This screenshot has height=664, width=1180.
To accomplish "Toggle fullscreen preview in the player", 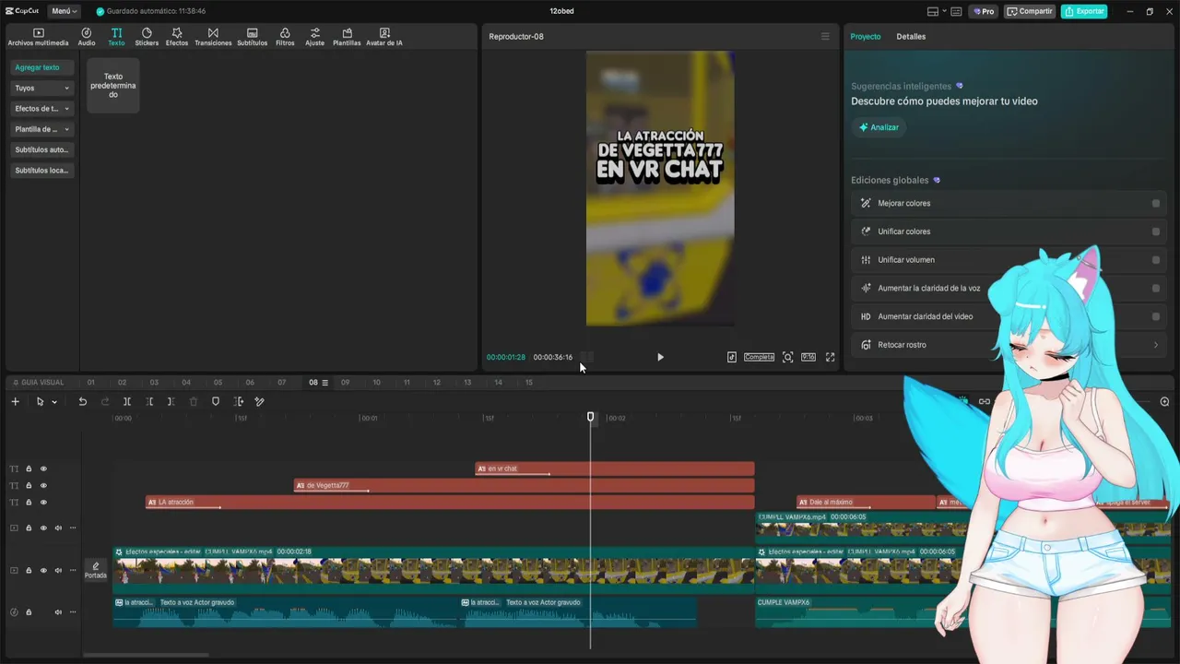I will tap(830, 357).
